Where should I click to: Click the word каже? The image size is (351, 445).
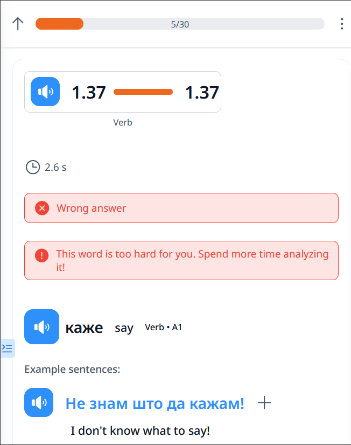click(x=84, y=327)
